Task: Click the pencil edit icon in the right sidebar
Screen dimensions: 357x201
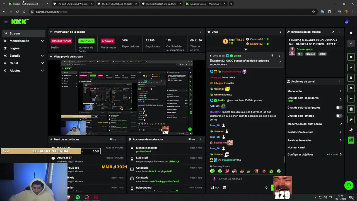Action: click(x=351, y=43)
